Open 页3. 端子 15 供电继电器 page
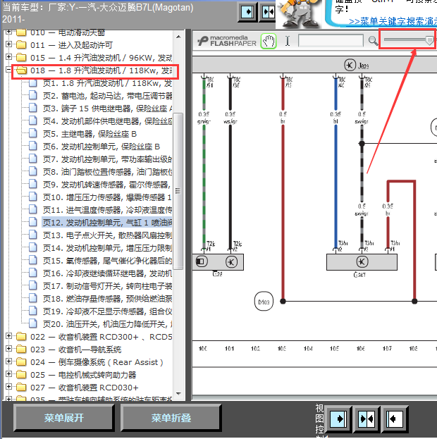Viewport: 437px width, 439px height. 107,109
